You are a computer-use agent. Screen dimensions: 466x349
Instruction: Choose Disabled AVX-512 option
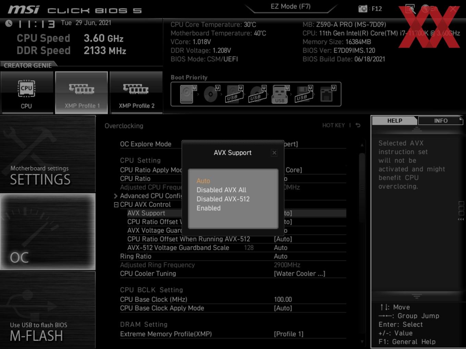[223, 199]
